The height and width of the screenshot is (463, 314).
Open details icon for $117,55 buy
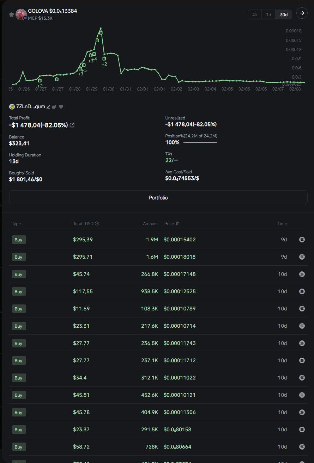tap(302, 291)
